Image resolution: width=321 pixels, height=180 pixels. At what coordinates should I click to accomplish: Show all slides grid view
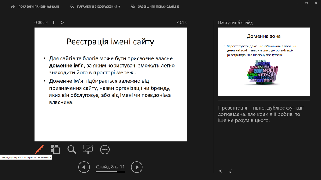(55, 149)
